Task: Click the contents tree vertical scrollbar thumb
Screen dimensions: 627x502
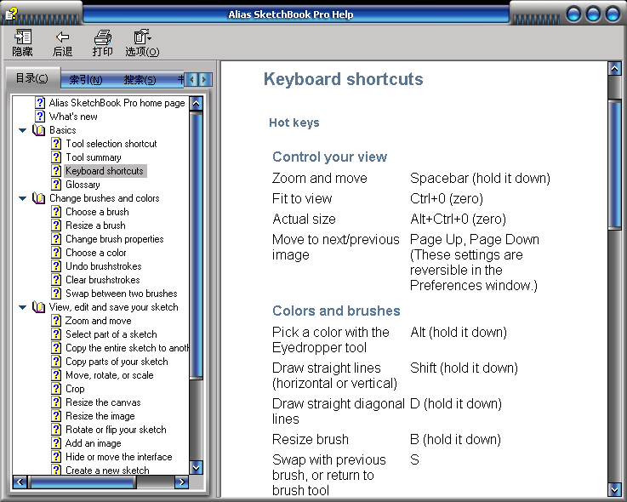Action: (196, 245)
